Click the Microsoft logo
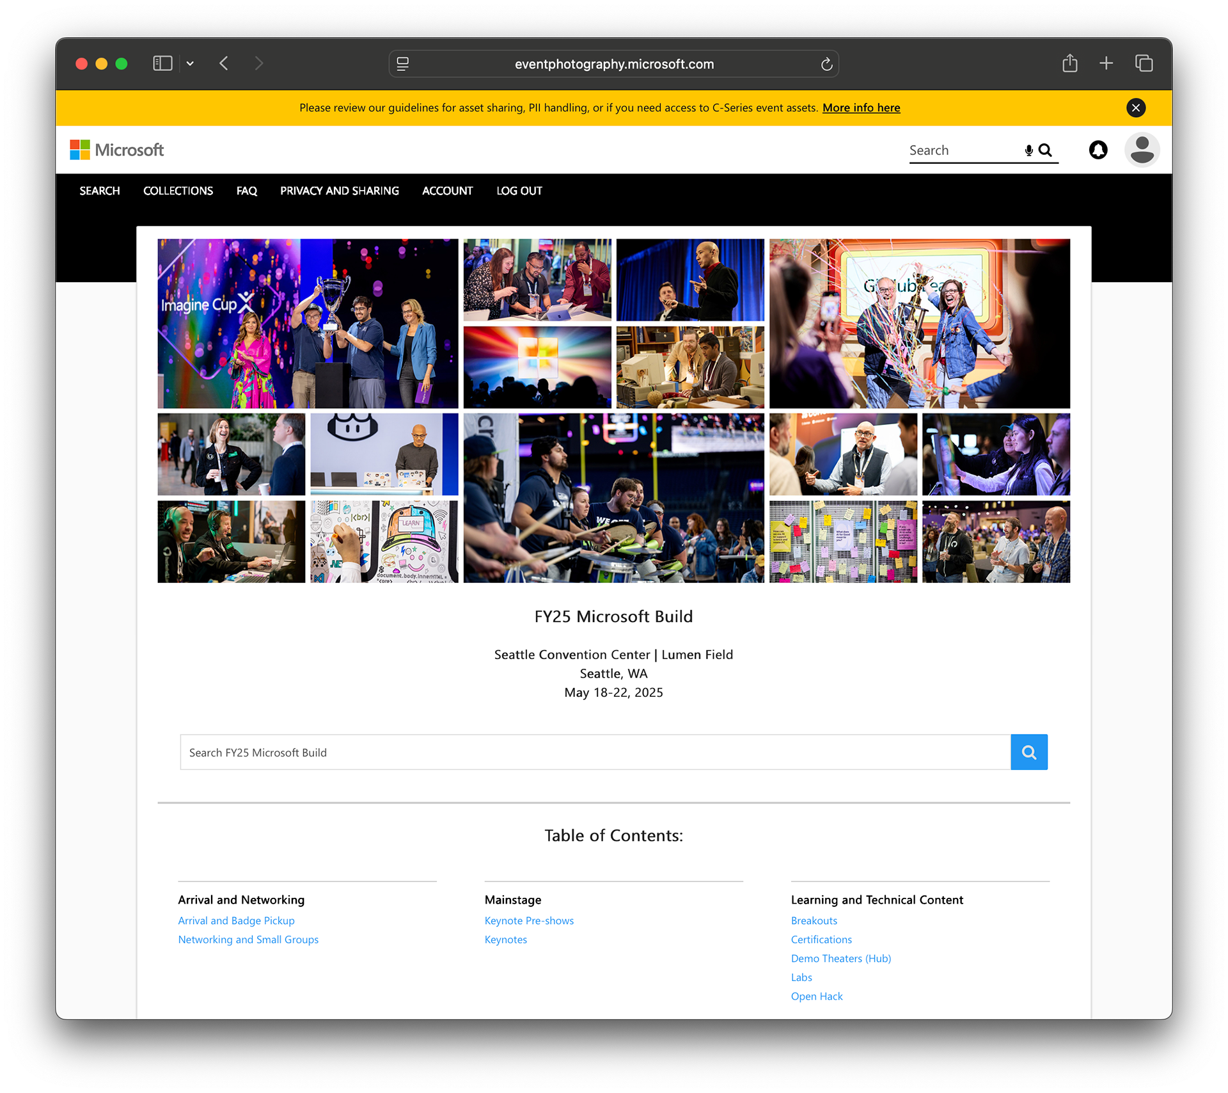Viewport: 1228px width, 1093px height. (117, 150)
